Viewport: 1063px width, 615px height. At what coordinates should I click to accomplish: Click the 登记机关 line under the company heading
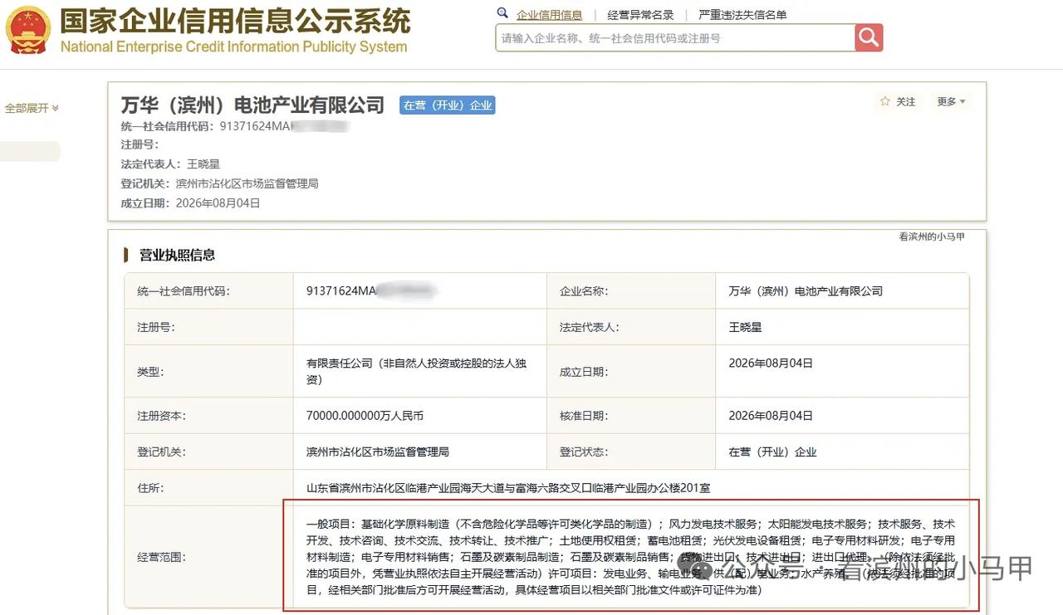219,183
